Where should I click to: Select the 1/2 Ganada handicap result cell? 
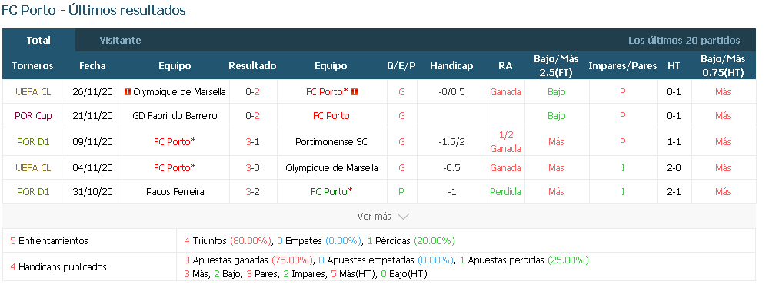coord(505,142)
